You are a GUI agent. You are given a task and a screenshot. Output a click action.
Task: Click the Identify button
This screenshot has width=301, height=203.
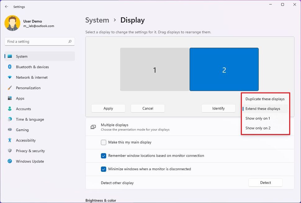(x=218, y=108)
